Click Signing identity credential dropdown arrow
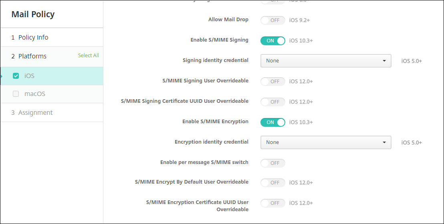 (384, 61)
